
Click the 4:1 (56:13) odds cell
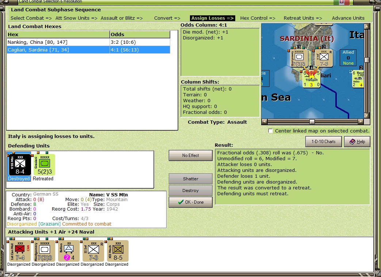pyautogui.click(x=140, y=50)
